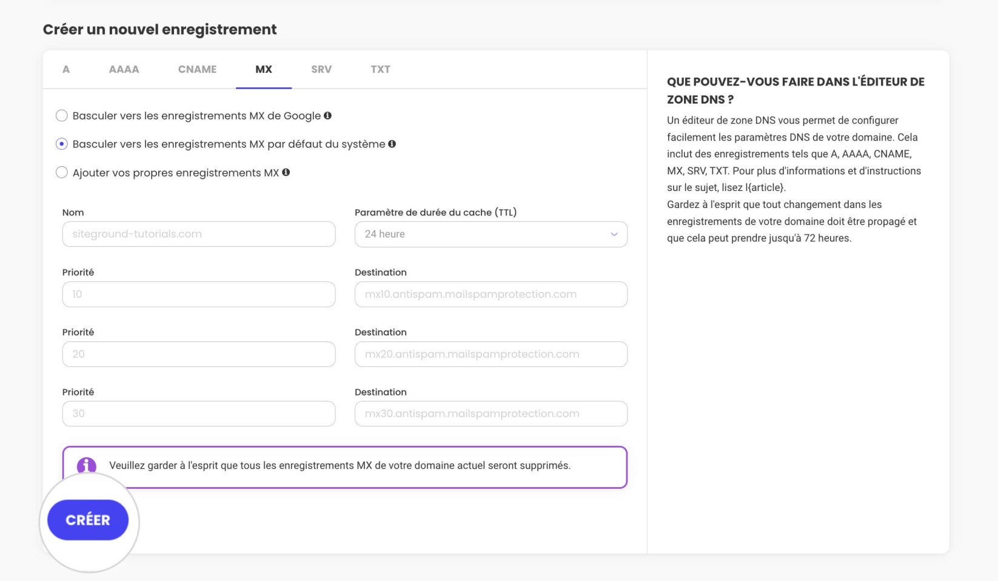The image size is (998, 581).
Task: Open info icon next to Google MX option
Action: click(x=327, y=115)
